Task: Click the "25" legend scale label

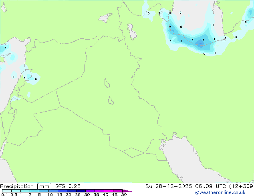Action: click(78, 194)
